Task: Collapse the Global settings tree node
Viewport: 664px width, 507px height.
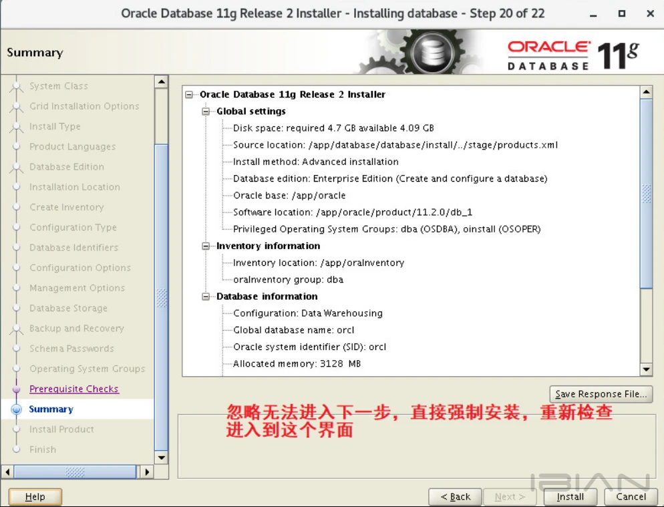Action: 206,112
